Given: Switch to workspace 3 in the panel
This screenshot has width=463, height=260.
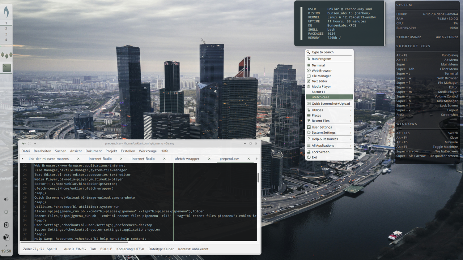Looking at the screenshot, I should click(6, 34).
